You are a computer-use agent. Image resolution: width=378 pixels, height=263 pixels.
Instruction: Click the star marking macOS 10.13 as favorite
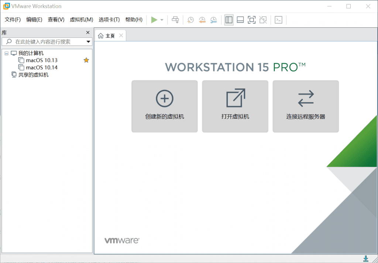pyautogui.click(x=86, y=60)
